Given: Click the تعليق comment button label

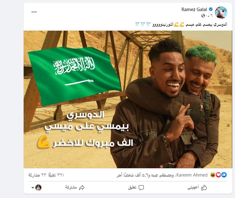Looking at the screenshot, I should click(132, 188).
